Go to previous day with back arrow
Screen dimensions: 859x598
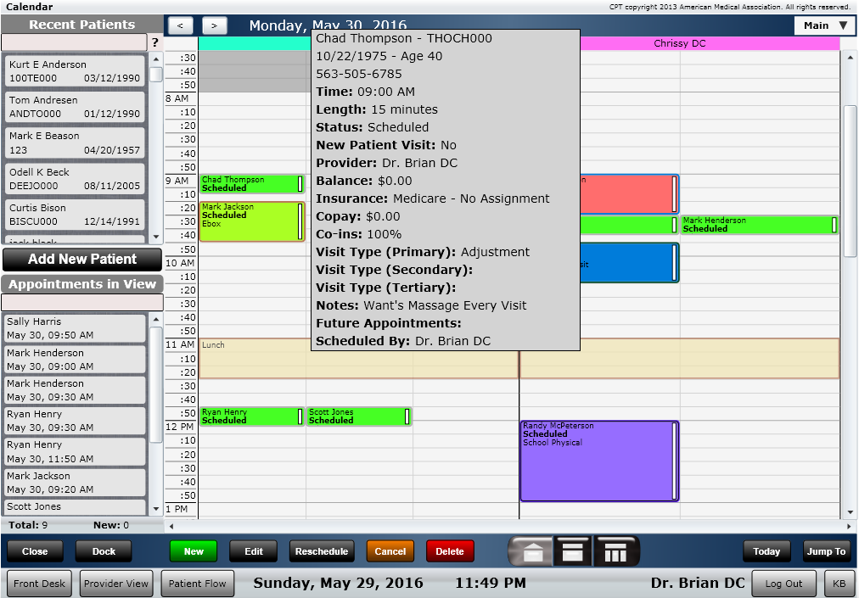pyautogui.click(x=182, y=26)
